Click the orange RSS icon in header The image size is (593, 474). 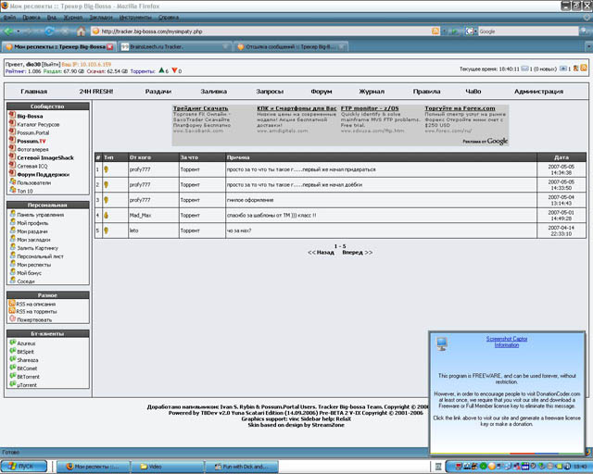click(584, 69)
